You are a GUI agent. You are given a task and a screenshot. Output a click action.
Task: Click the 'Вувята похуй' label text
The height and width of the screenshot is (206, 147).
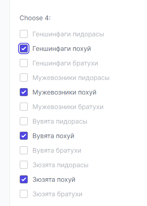pos(54,136)
